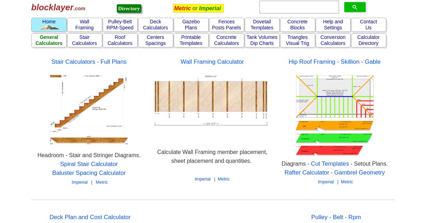This screenshot has height=223, width=426.
Task: Open the stair stringer diagram thumbnail
Action: [x=89, y=110]
